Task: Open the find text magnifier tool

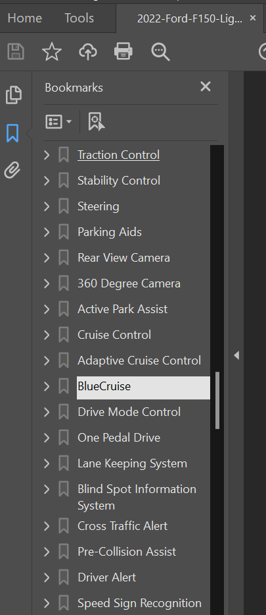Action: point(160,52)
